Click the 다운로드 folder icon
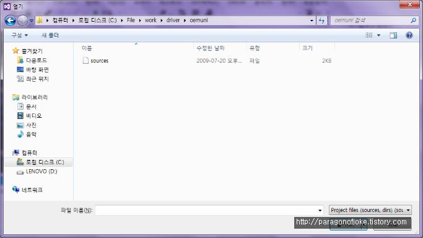423x238 pixels. (x=20, y=60)
